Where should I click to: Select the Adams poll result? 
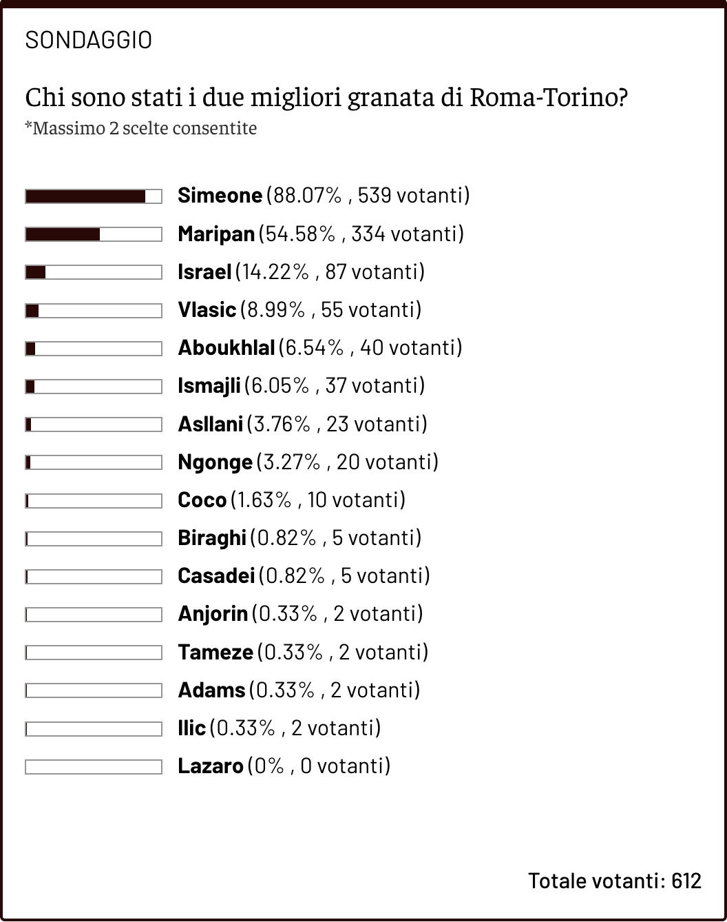click(299, 690)
